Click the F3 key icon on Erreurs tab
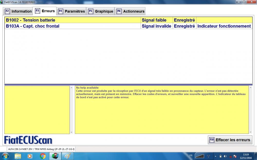 point(37,11)
